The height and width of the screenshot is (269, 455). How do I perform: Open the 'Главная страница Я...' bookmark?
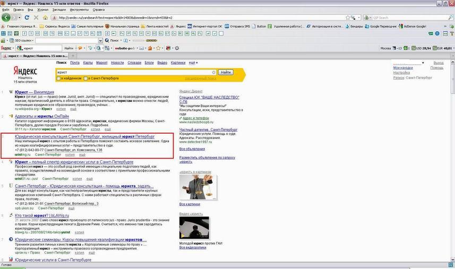tap(19, 27)
